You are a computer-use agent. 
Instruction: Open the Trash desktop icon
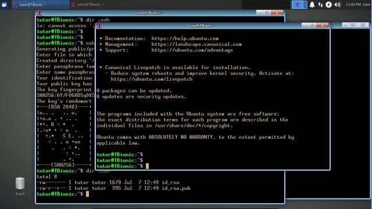coord(20,186)
